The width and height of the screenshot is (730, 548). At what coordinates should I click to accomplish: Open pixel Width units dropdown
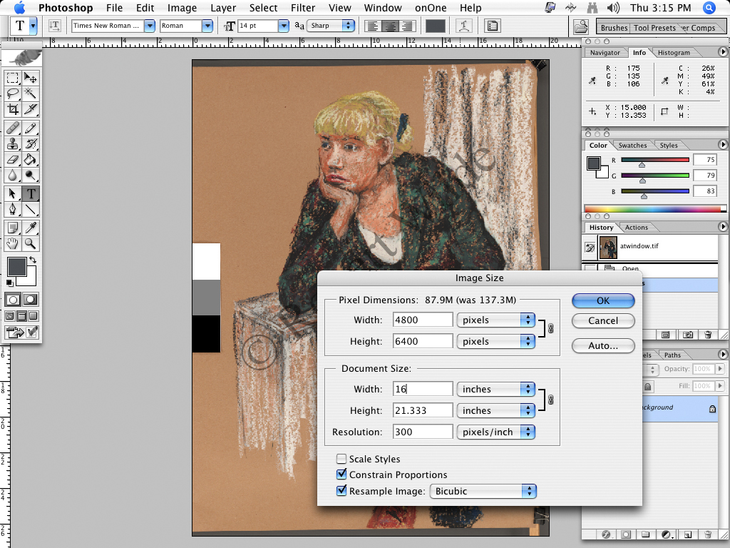(x=496, y=320)
